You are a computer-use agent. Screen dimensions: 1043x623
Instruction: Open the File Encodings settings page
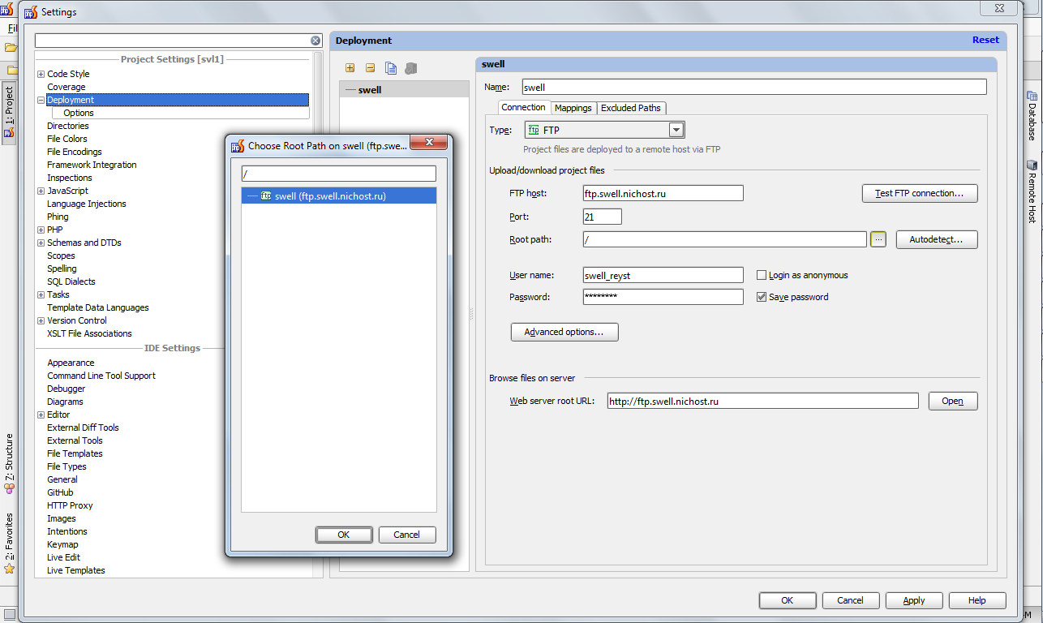[x=75, y=152]
